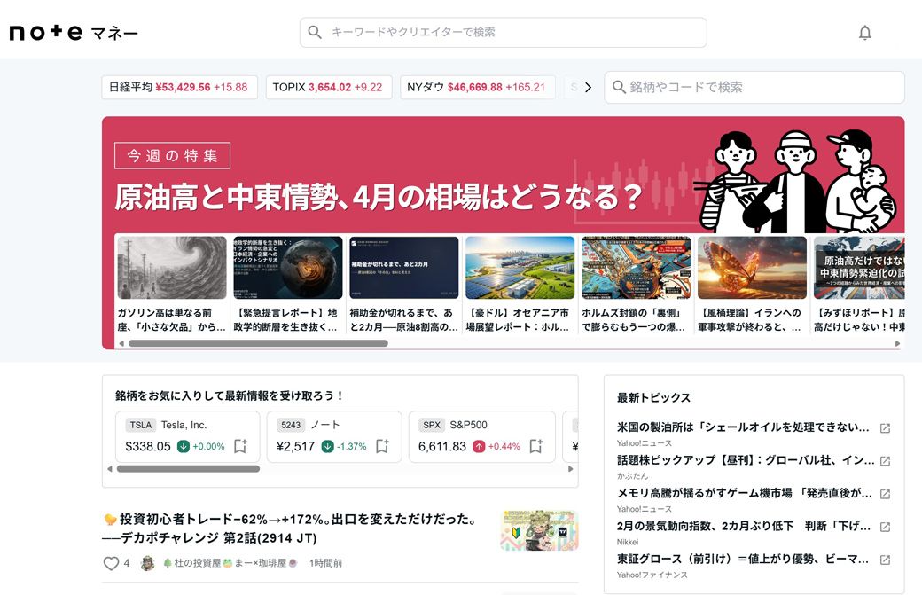The height and width of the screenshot is (595, 922).
Task: Toggle the favorite bookmark on ノート 5243
Action: (x=381, y=444)
